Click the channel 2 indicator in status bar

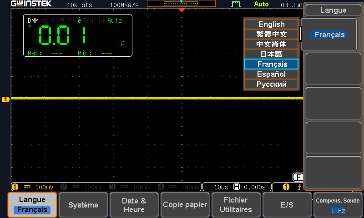(x=64, y=187)
